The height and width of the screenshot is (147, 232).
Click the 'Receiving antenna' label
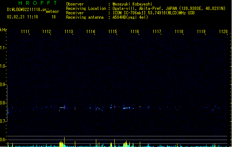pos(85,17)
